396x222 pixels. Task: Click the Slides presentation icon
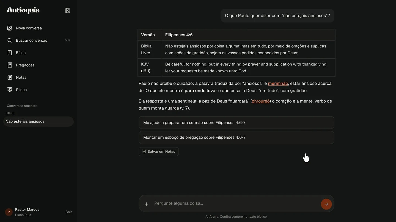pyautogui.click(x=10, y=90)
